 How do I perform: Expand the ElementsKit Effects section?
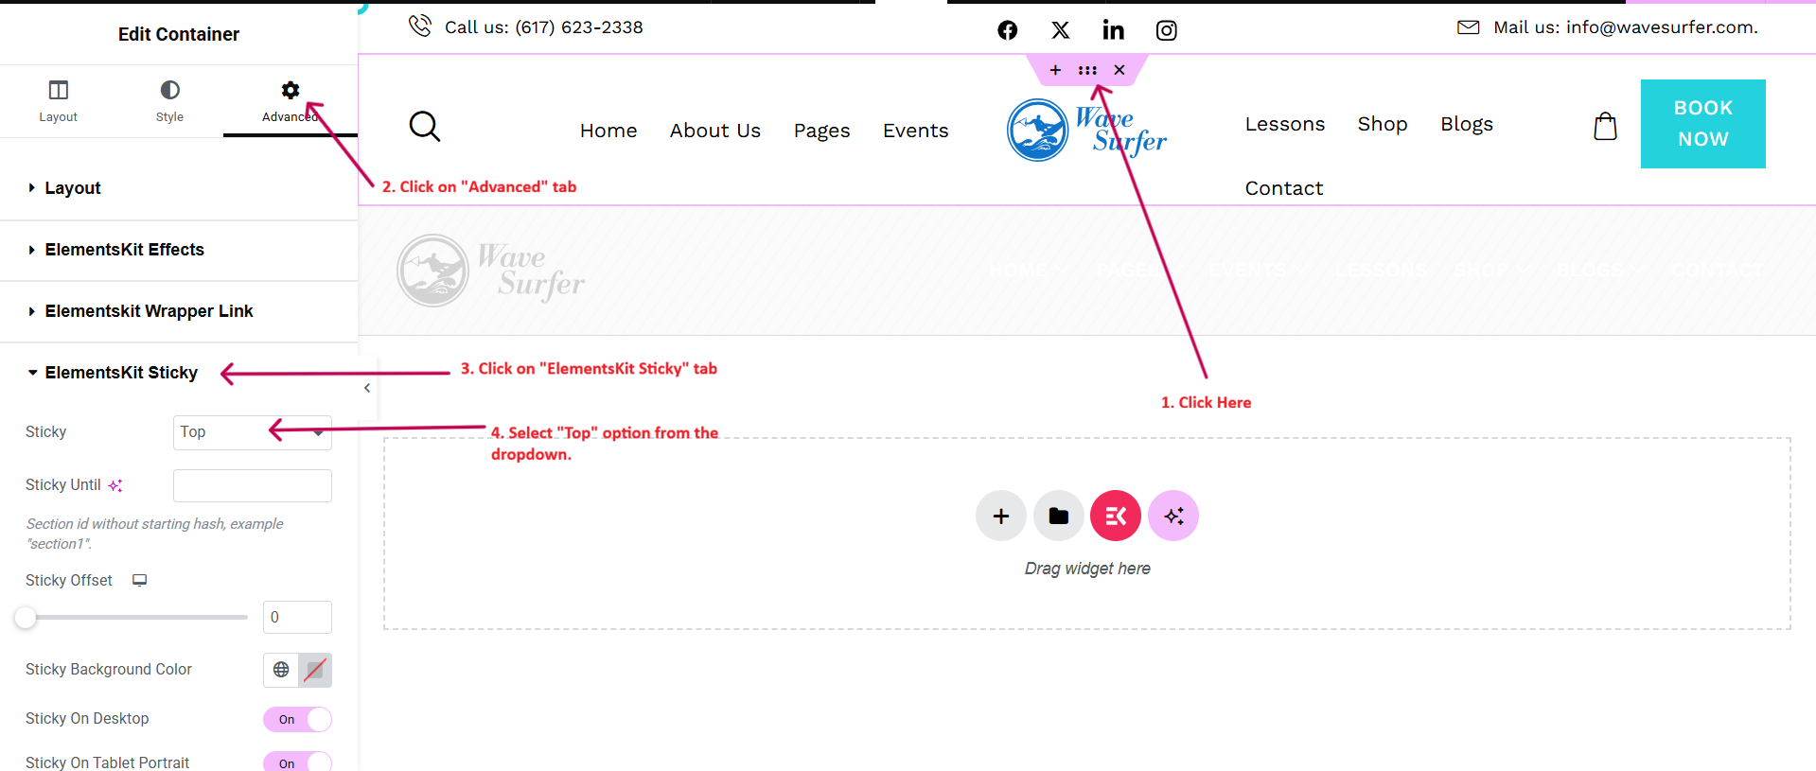pyautogui.click(x=179, y=250)
